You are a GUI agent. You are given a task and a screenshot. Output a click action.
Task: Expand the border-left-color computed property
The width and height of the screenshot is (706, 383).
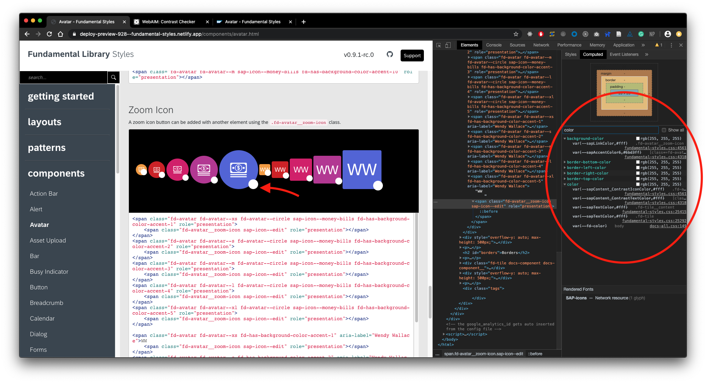point(565,168)
